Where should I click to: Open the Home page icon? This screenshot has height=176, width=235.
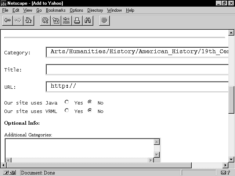pos(29,21)
